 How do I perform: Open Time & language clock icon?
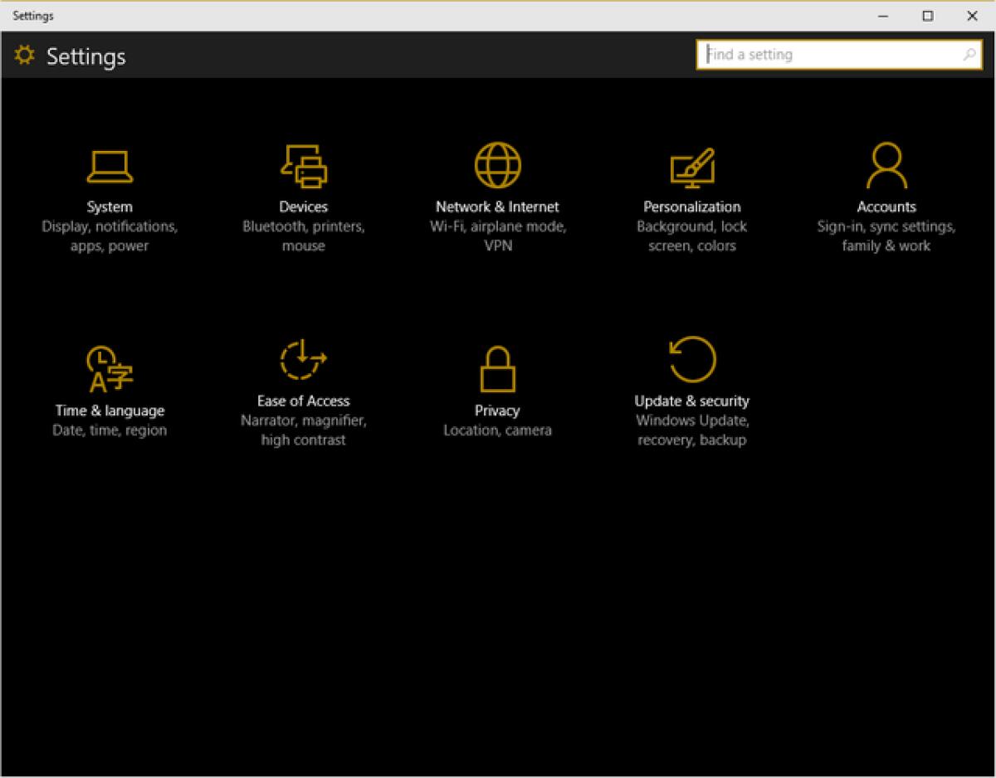tap(109, 367)
